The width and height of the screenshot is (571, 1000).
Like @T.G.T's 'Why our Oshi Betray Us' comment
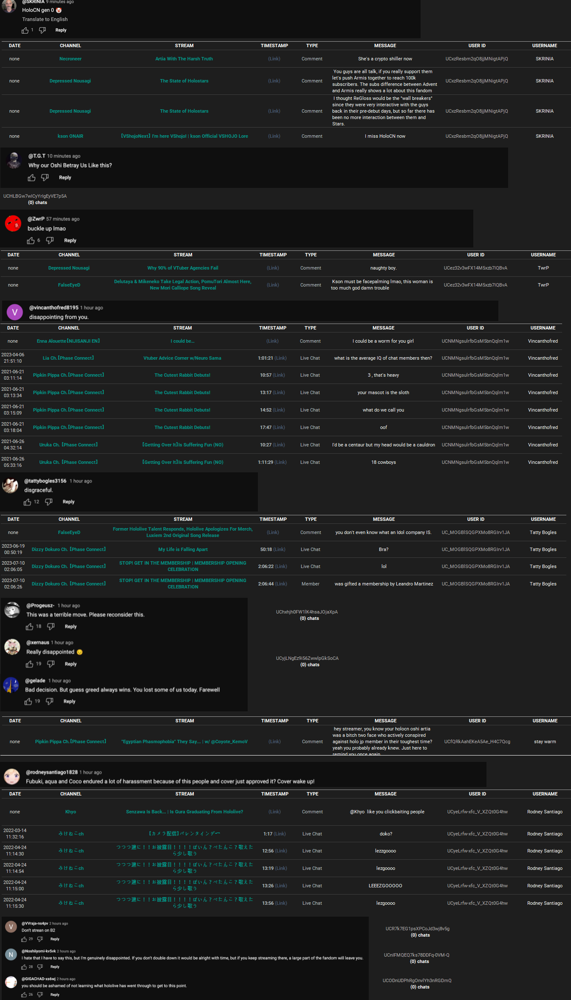point(31,178)
